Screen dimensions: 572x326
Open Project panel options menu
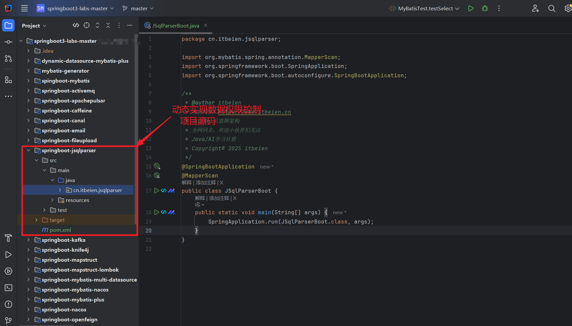[x=119, y=25]
